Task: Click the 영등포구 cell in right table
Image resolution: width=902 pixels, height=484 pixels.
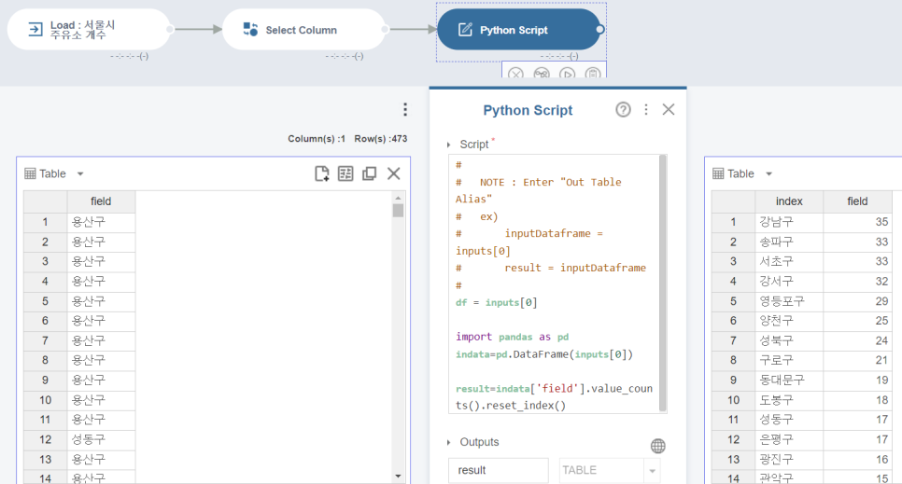Action: click(x=789, y=301)
